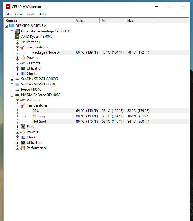Click the Sensor column header
The height and width of the screenshot is (221, 193).
[39, 20]
